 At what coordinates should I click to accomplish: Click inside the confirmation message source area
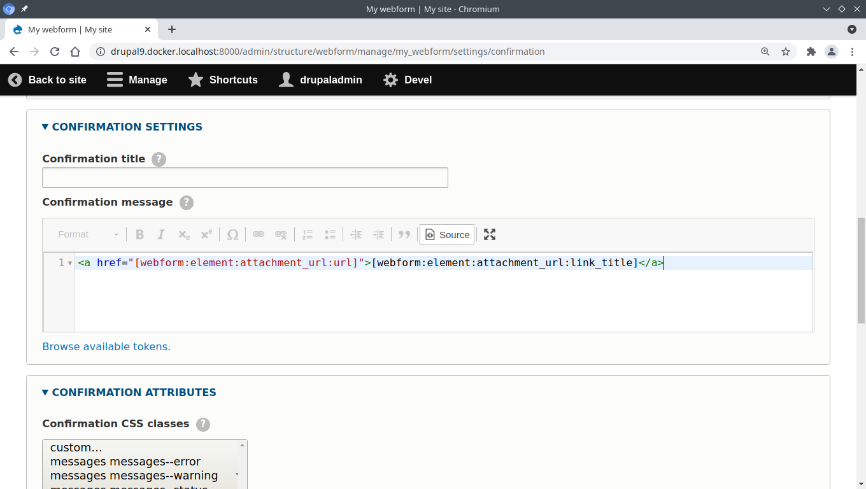pyautogui.click(x=444, y=293)
